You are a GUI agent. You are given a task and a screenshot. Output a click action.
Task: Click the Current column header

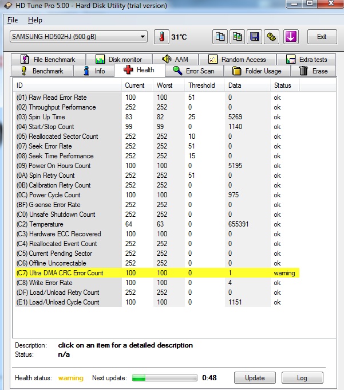click(x=137, y=85)
